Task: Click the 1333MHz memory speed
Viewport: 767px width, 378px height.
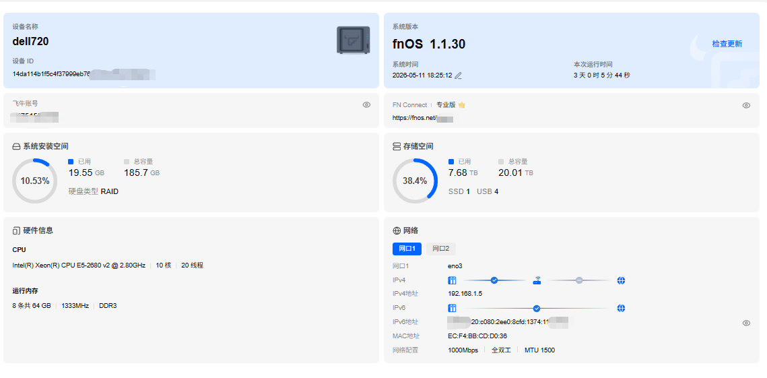Action: [x=75, y=305]
